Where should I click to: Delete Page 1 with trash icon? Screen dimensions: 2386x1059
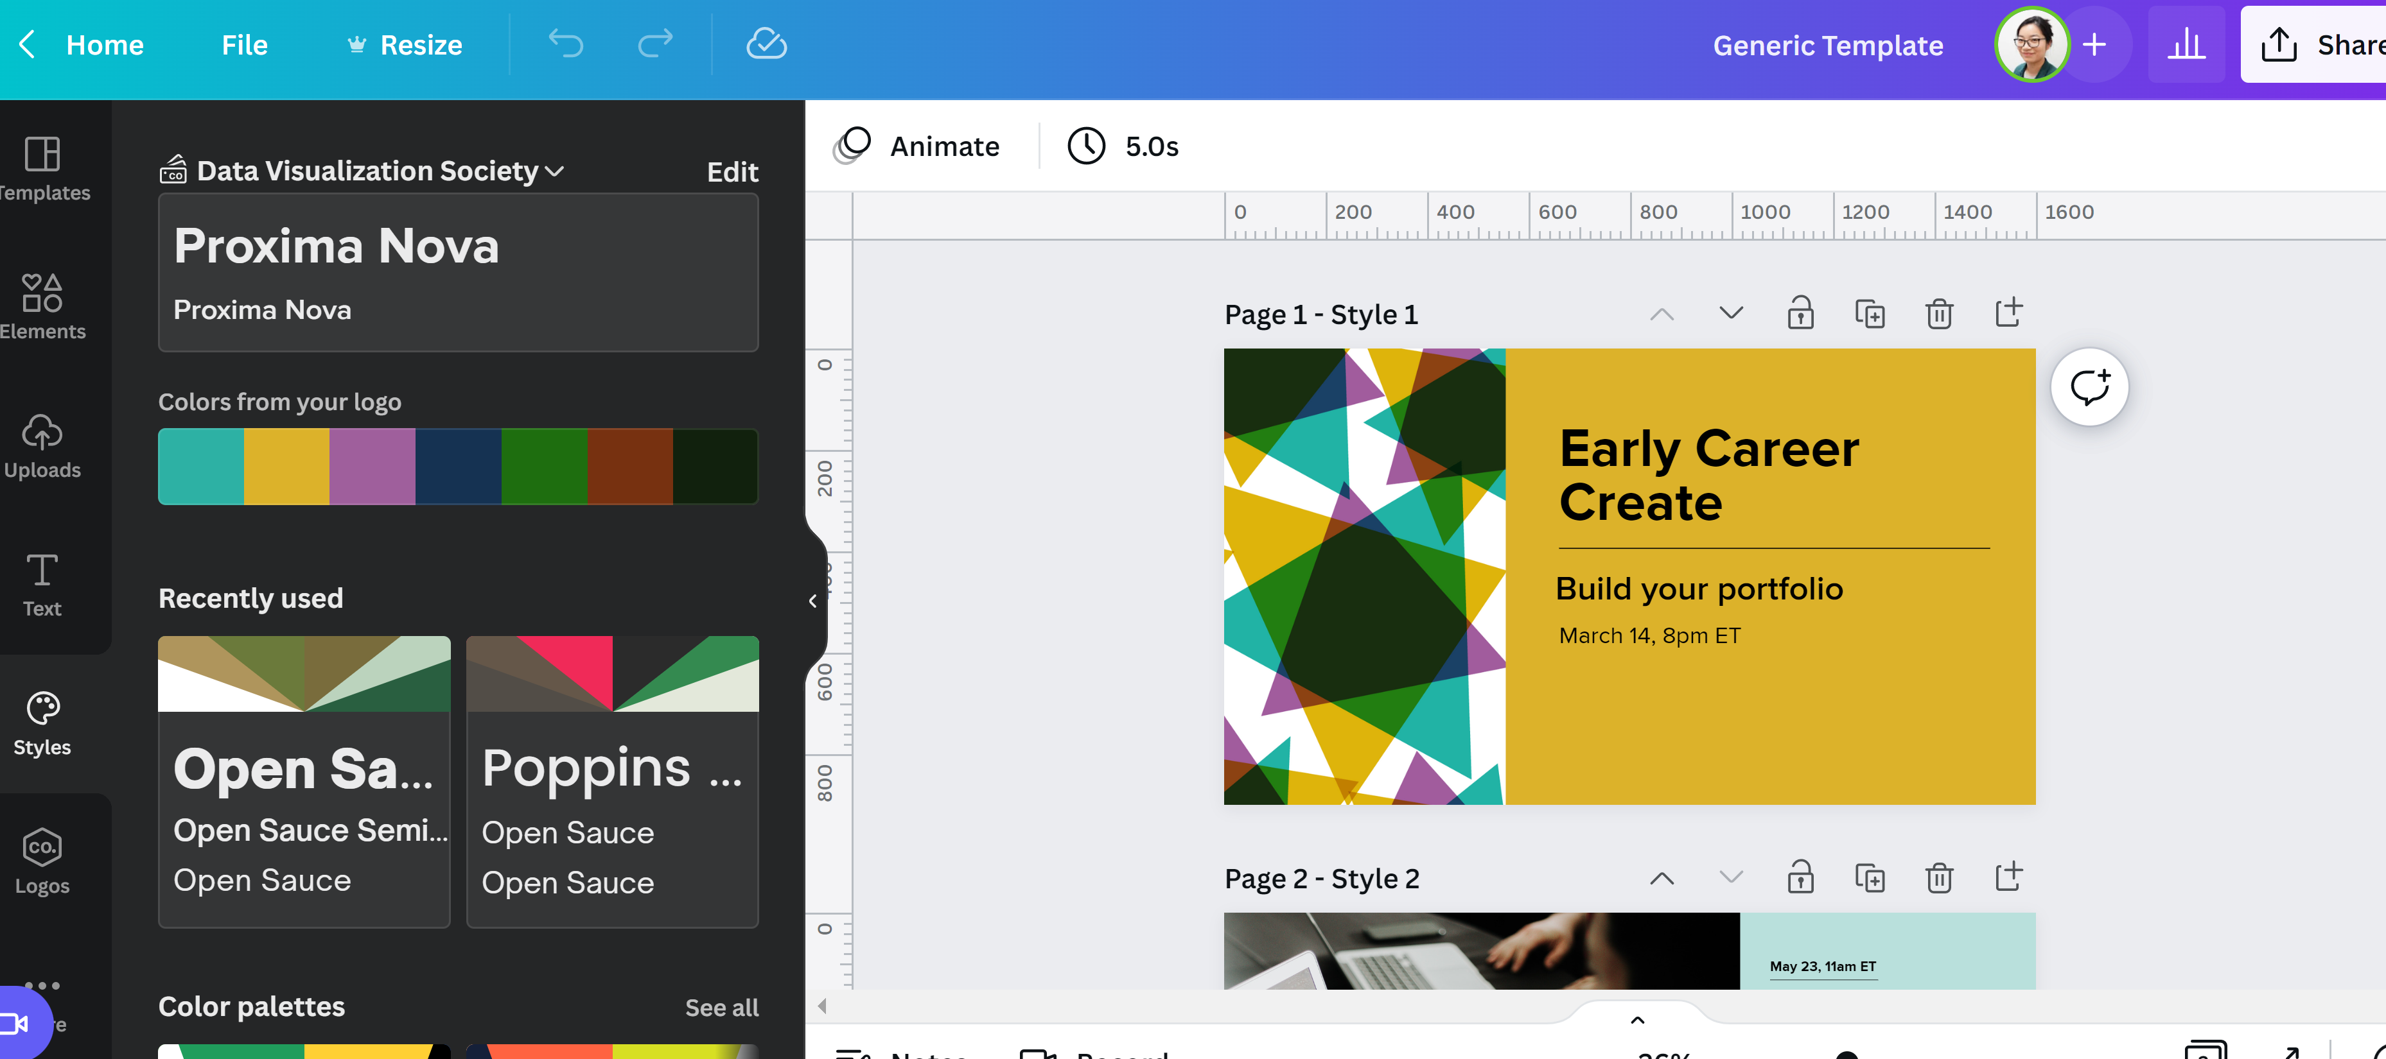click(x=1938, y=314)
